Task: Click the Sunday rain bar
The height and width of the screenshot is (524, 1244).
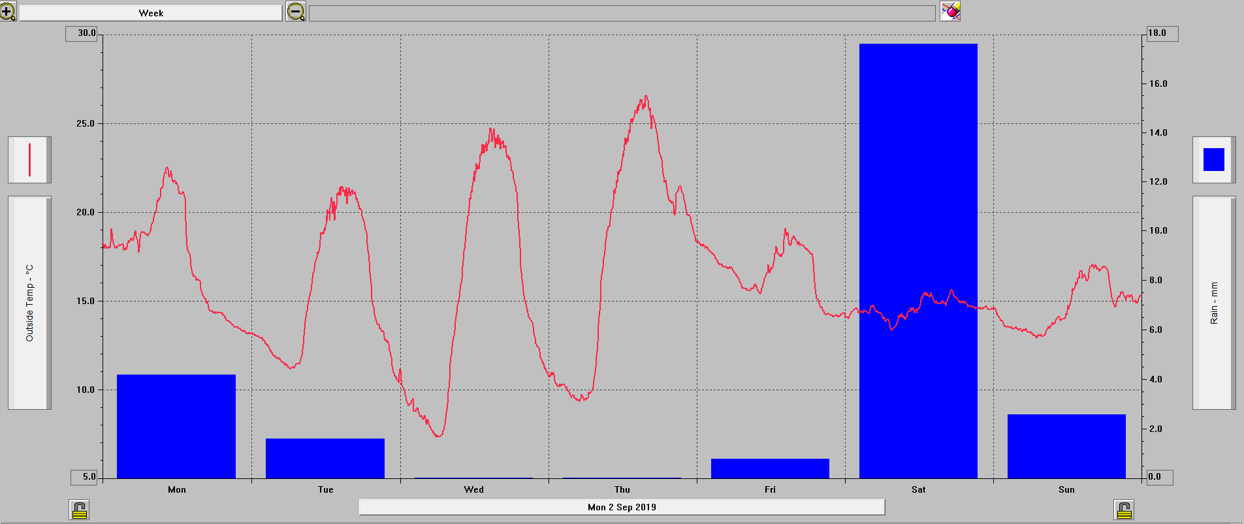Action: pyautogui.click(x=1066, y=446)
